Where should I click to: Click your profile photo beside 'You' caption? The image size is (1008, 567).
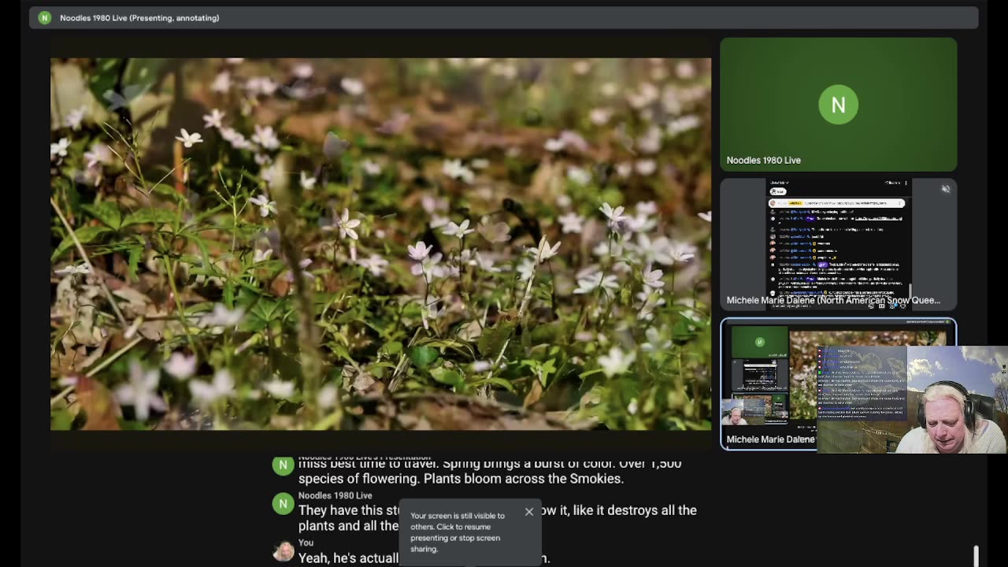(283, 550)
